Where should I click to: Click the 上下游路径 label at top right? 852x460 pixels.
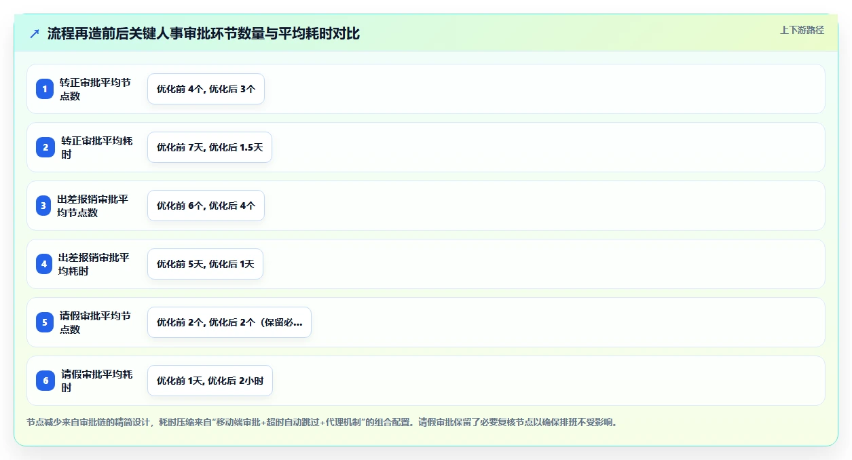tap(802, 30)
